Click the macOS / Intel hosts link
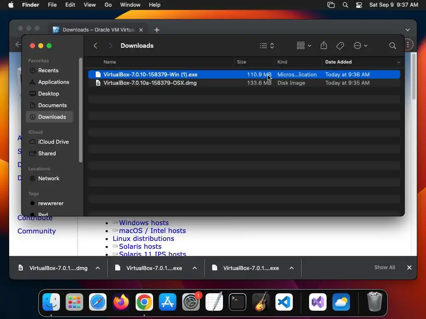 [152, 231]
